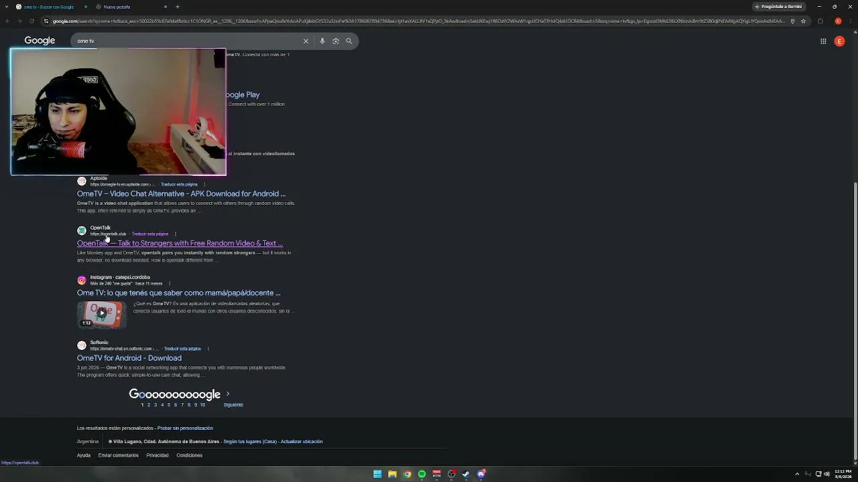
Task: Open Google Lens image search
Action: 336,41
